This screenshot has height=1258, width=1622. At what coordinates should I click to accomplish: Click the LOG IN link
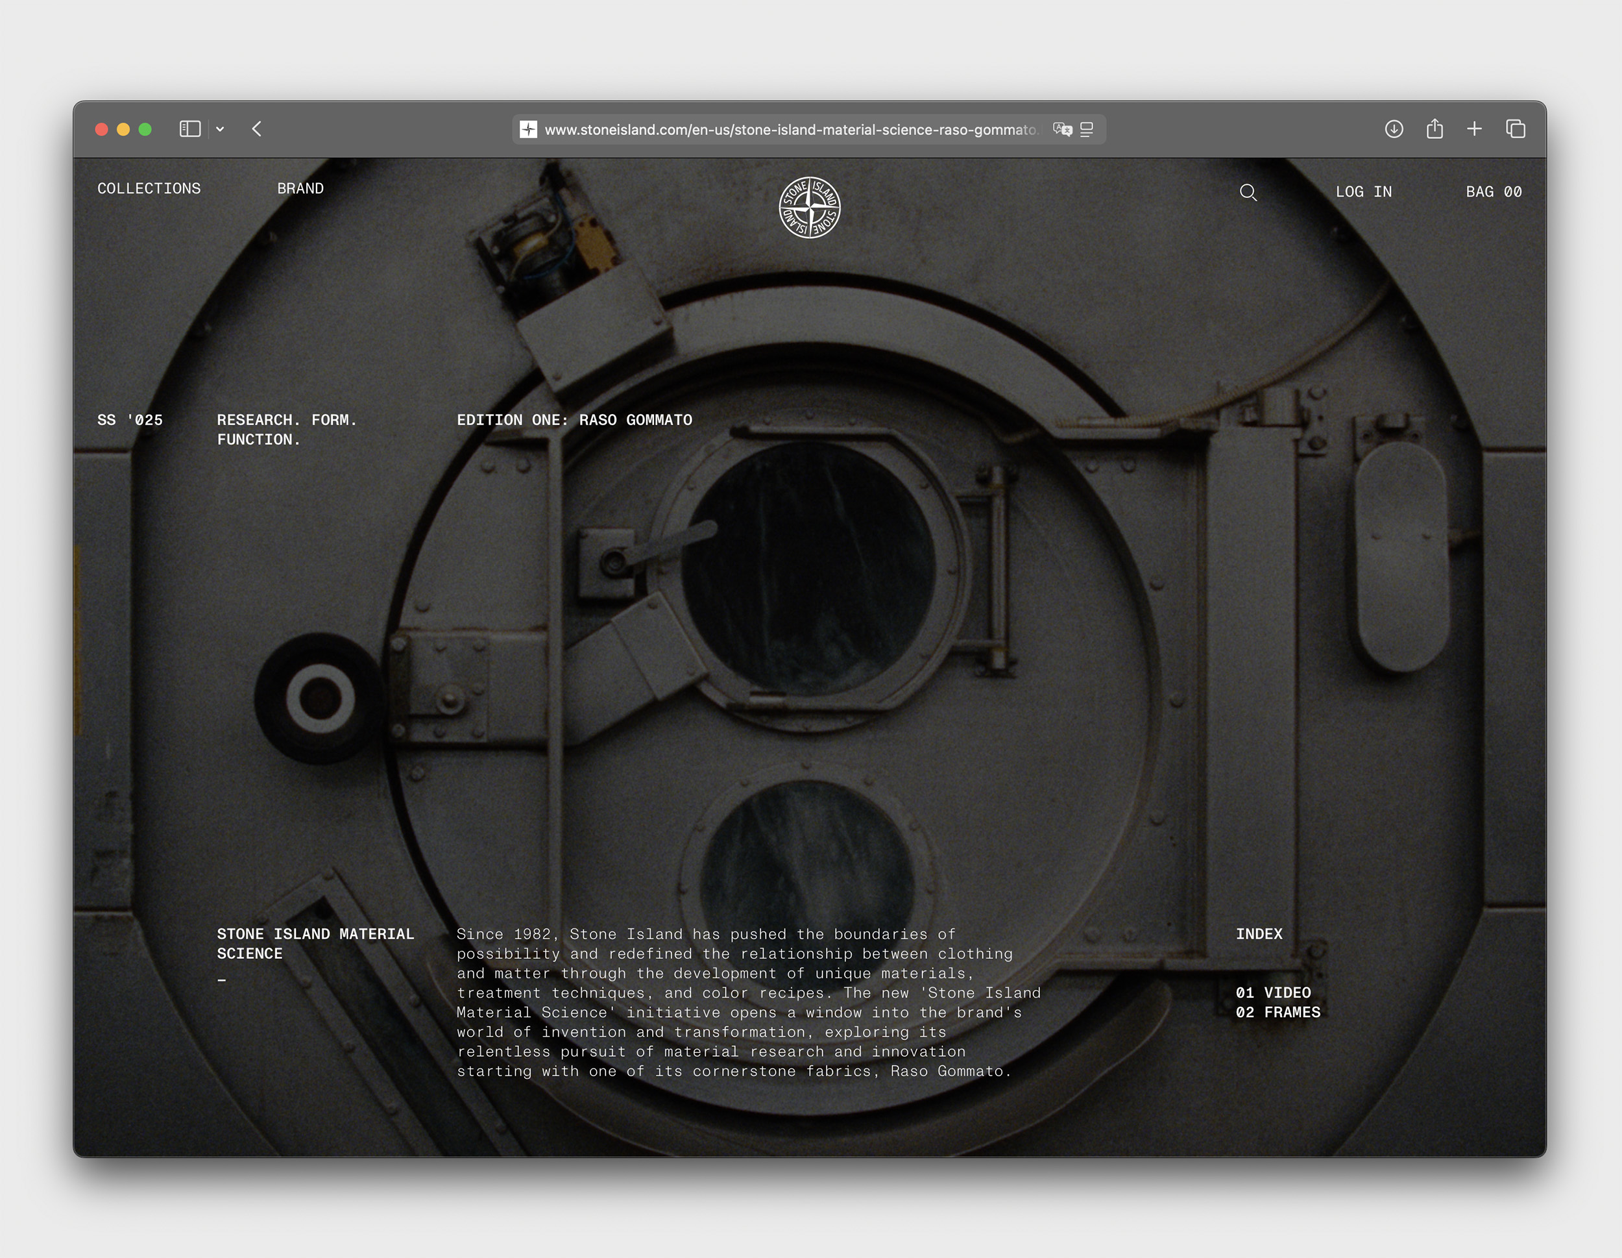coord(1364,191)
